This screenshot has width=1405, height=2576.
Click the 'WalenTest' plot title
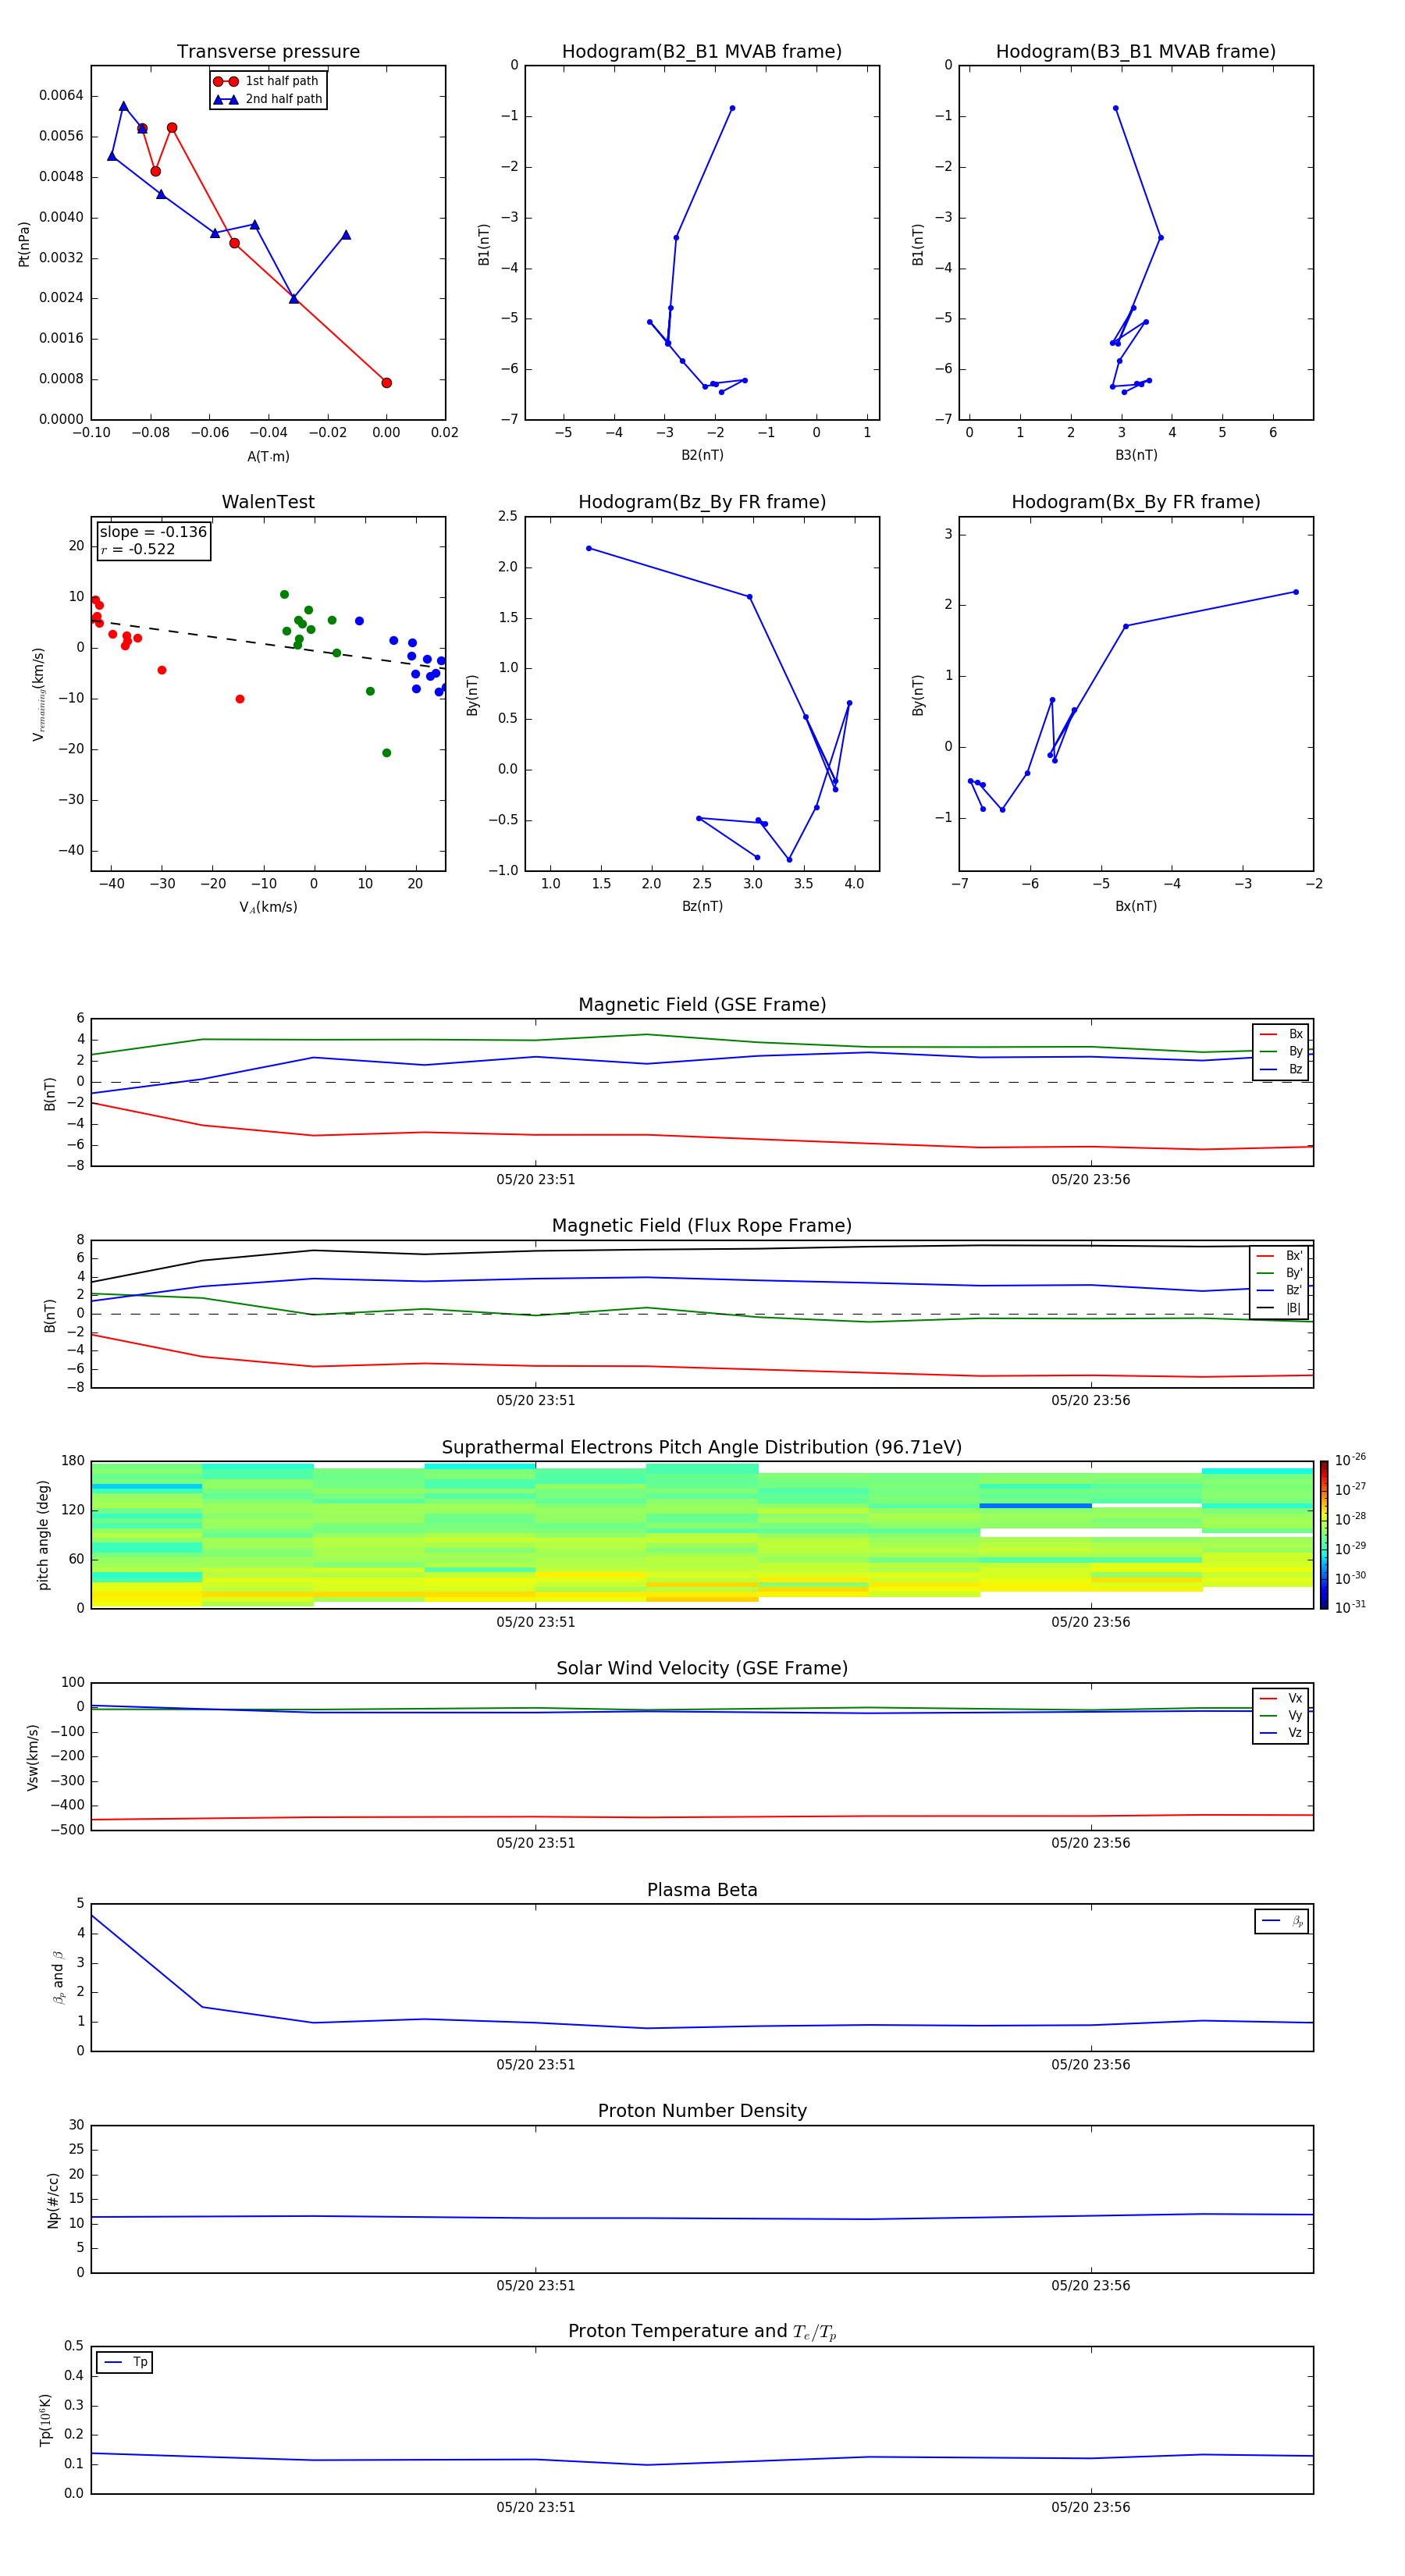[x=268, y=502]
